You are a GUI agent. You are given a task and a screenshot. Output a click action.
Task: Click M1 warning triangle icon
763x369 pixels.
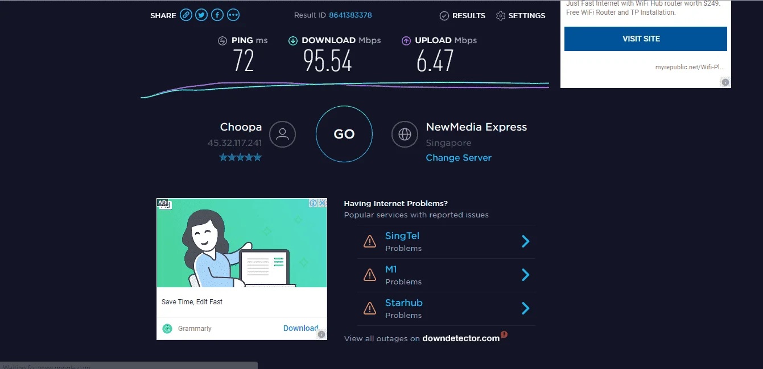click(x=370, y=275)
